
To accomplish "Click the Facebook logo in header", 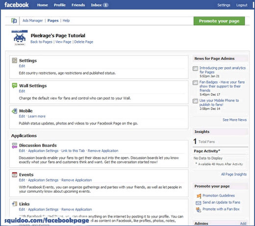I will coord(17,5).
